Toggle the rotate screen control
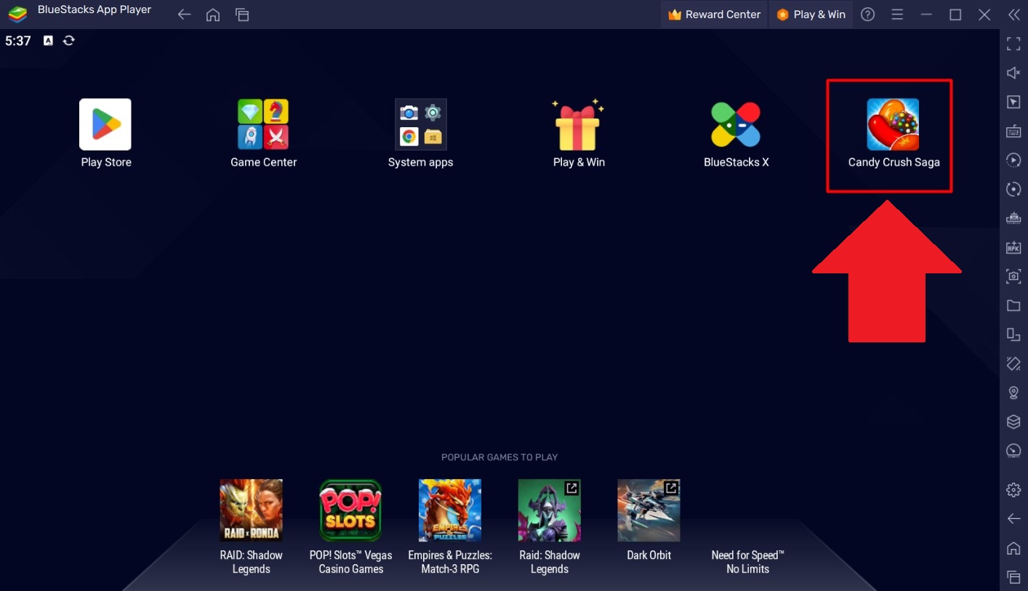The image size is (1028, 591). coord(1013,189)
